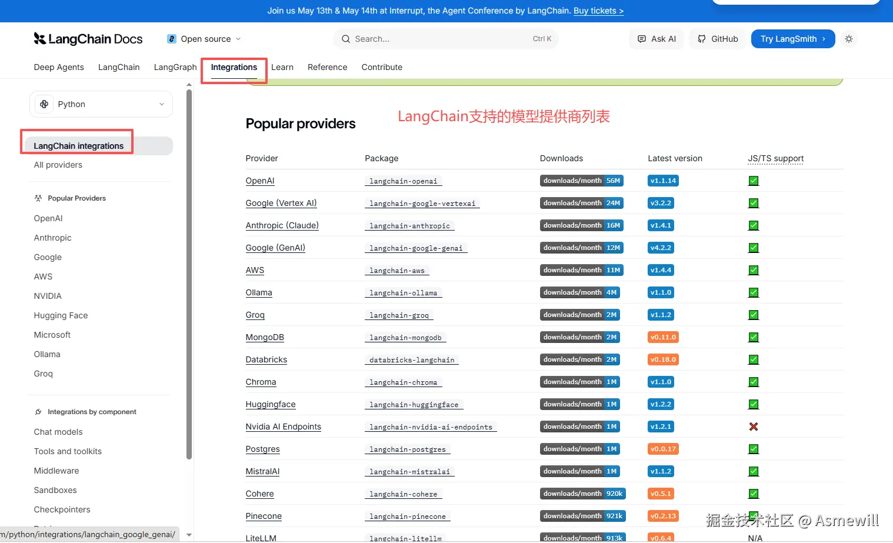Click the search magnifier icon
Screen dimensions: 893x543
[x=346, y=39]
